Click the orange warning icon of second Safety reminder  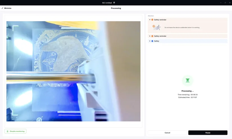click(152, 36)
